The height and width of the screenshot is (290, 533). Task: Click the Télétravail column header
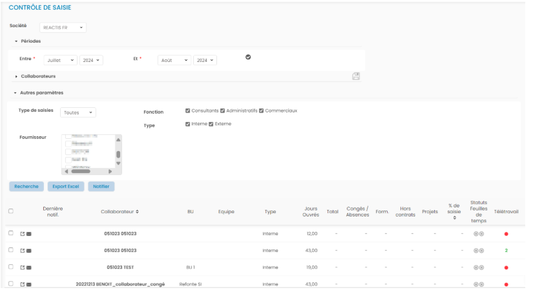point(506,211)
